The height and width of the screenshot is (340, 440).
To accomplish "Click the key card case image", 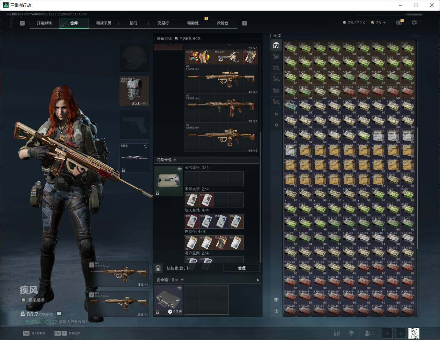I will click(168, 181).
